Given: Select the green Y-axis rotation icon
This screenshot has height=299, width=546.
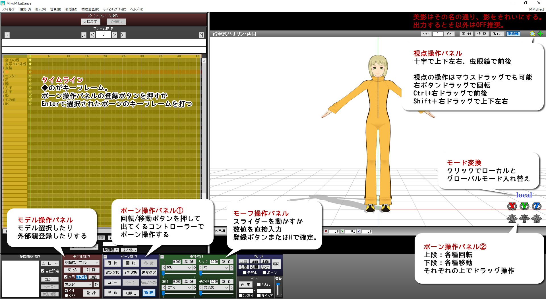Looking at the screenshot, I should point(524,206).
